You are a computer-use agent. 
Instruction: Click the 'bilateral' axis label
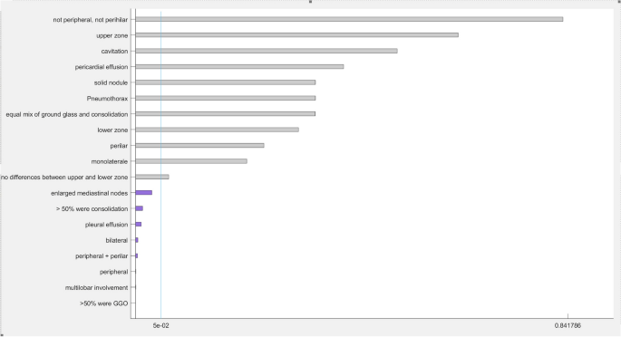click(x=117, y=240)
